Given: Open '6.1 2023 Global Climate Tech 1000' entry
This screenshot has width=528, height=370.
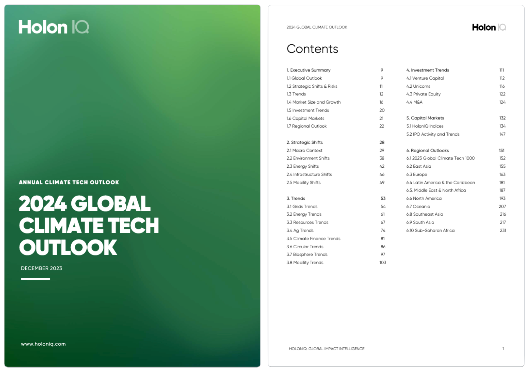Looking at the screenshot, I should [x=440, y=158].
